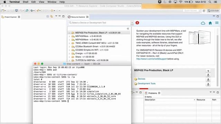
Task: Open the Edit menu in menu bar
Action: pyautogui.click(x=33, y=2)
